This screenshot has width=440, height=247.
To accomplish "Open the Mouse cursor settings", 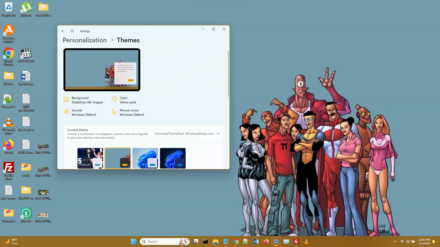I will coord(132,112).
